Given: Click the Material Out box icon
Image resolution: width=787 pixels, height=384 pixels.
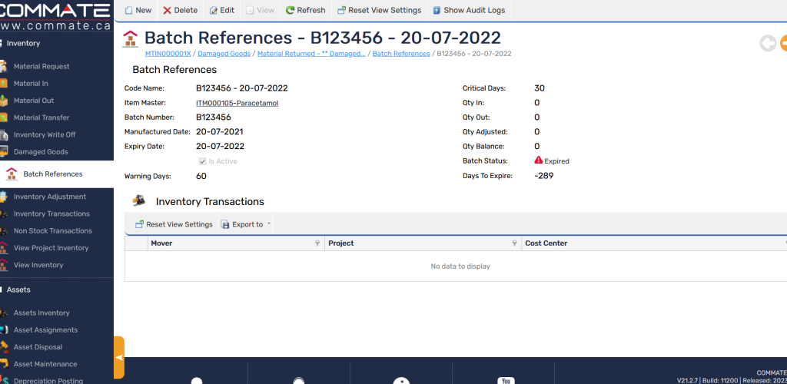Looking at the screenshot, I should tap(4, 101).
